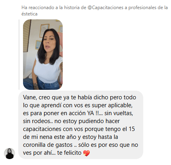Click the word "éstetica" in the caption
Image resolution: width=171 pixels, height=165 pixels.
[x=29, y=14]
